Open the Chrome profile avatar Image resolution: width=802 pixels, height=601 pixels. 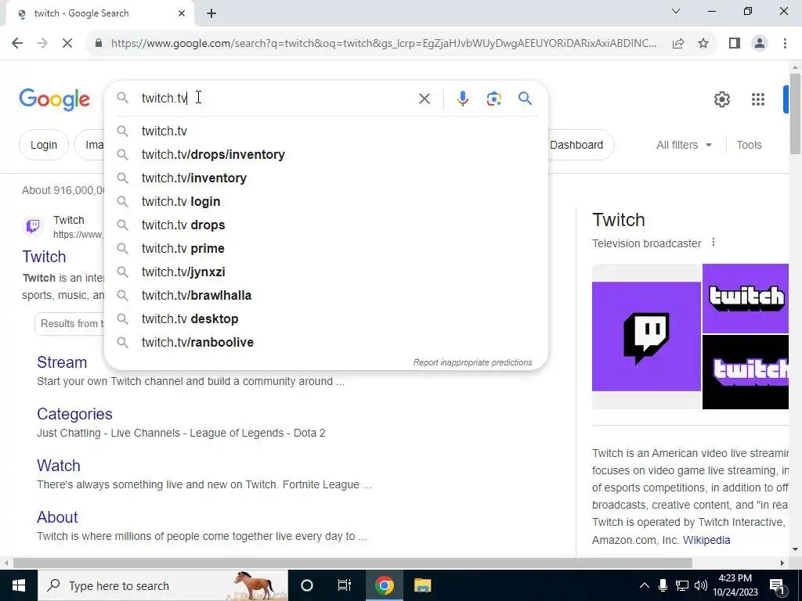[760, 44]
